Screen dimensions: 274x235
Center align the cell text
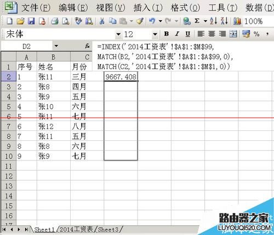click(212, 34)
